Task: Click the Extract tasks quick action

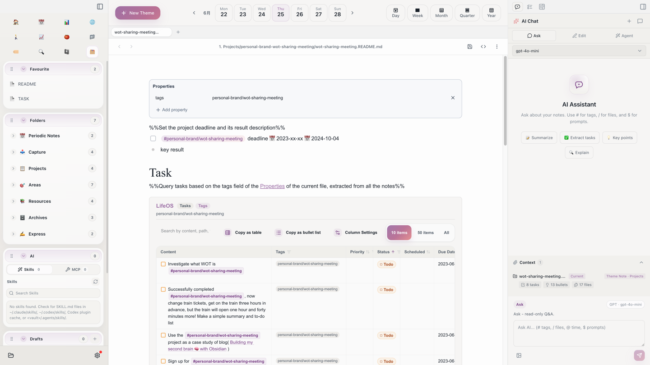Action: [580, 137]
